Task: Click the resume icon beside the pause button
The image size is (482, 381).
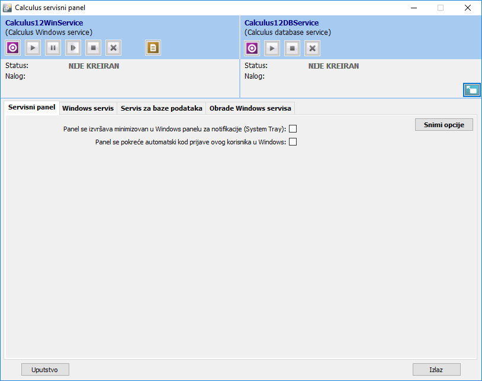Action: [73, 48]
